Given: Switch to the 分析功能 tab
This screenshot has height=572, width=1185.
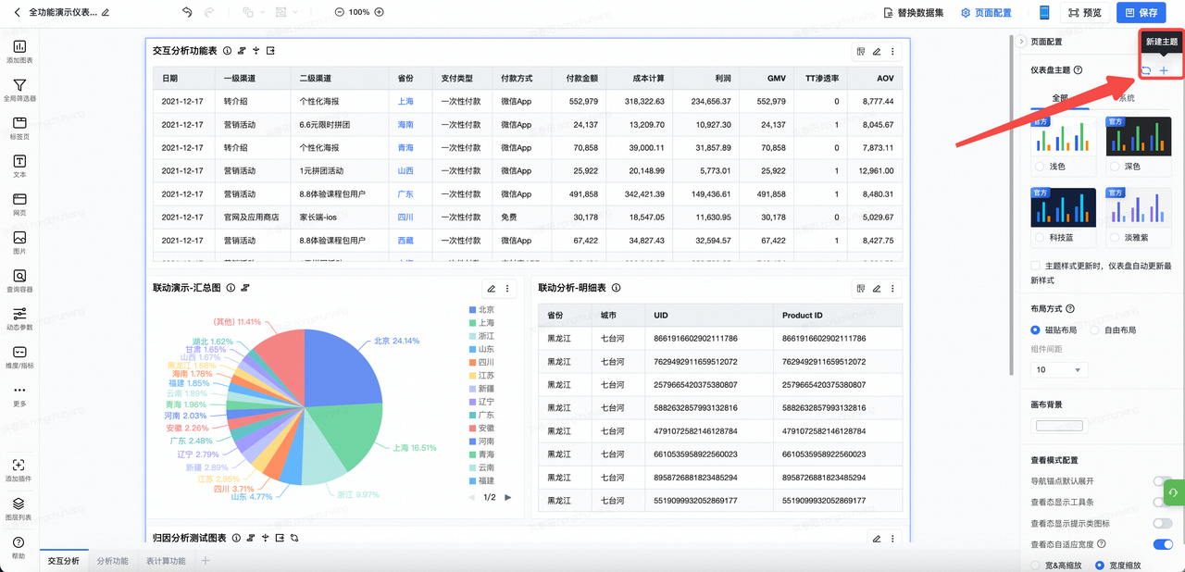Looking at the screenshot, I should [113, 561].
